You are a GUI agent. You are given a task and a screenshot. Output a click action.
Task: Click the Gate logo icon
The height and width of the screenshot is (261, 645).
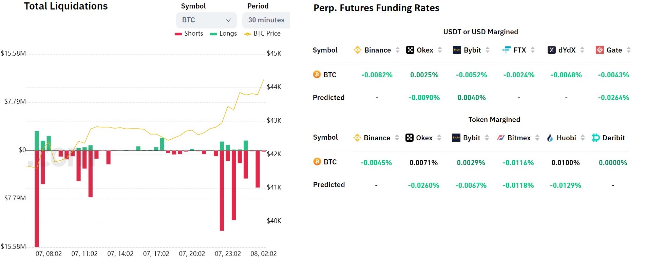pyautogui.click(x=600, y=50)
